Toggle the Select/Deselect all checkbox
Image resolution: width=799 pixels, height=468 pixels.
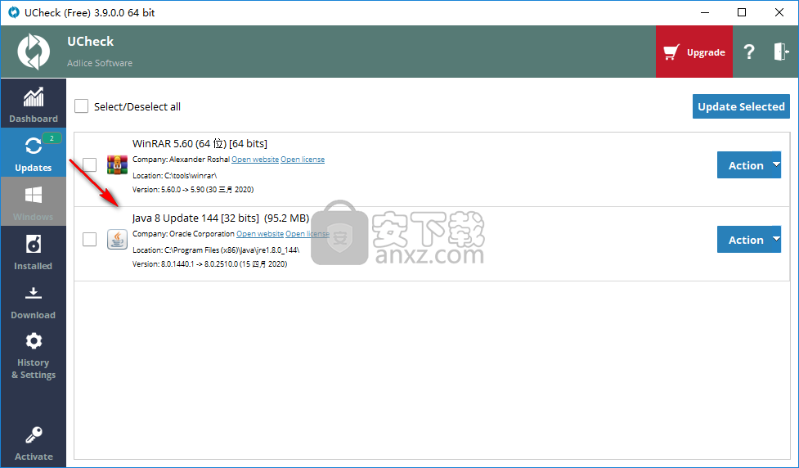point(81,106)
